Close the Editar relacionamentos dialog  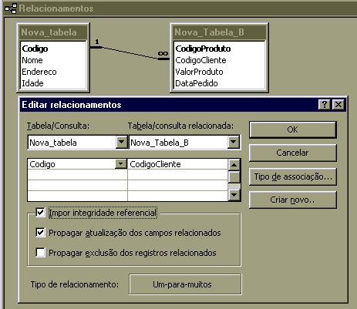coord(338,105)
